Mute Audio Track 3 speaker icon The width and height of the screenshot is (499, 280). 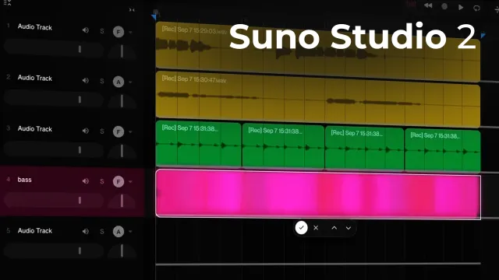point(85,131)
